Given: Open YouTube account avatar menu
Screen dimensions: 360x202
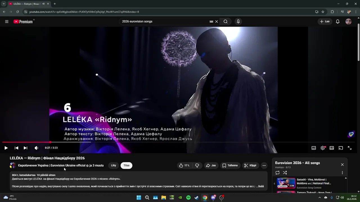Looking at the screenshot, I should [x=348, y=22].
